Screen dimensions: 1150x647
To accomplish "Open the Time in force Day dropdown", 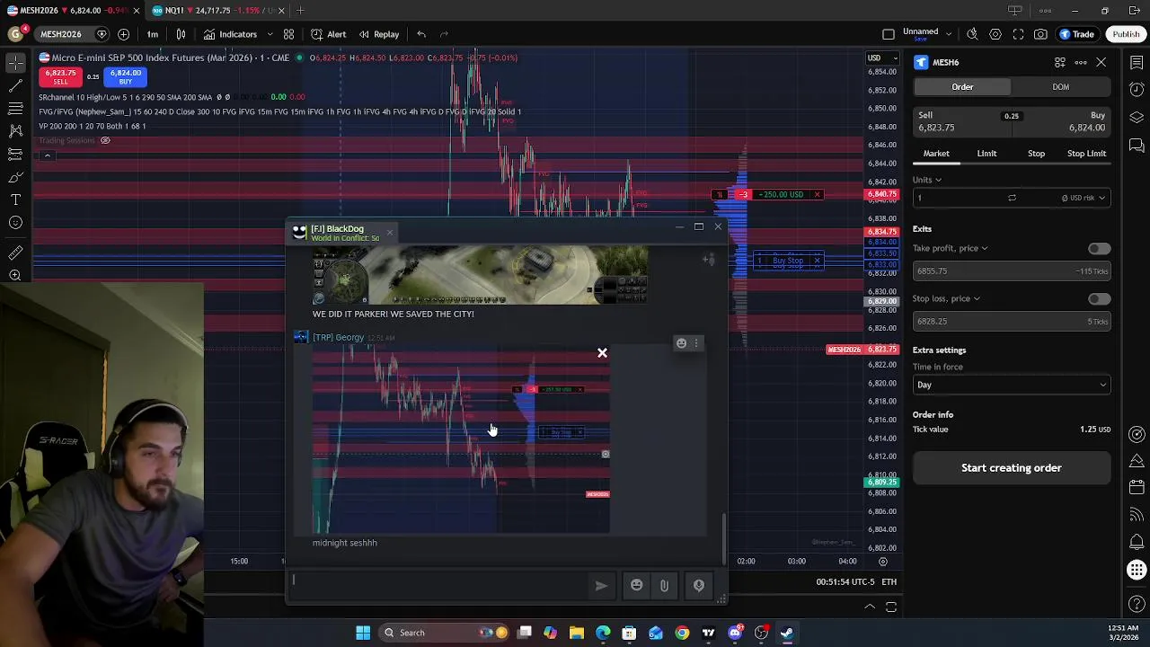I will tap(1012, 385).
